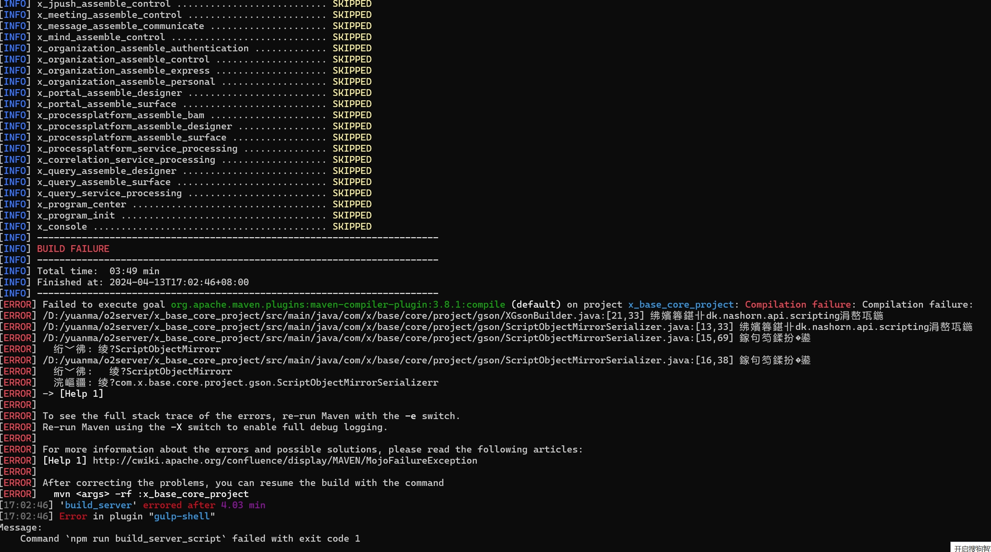Click the '-> [Help 1]' error line
Viewport: 991px width, 552px height.
[x=73, y=394]
